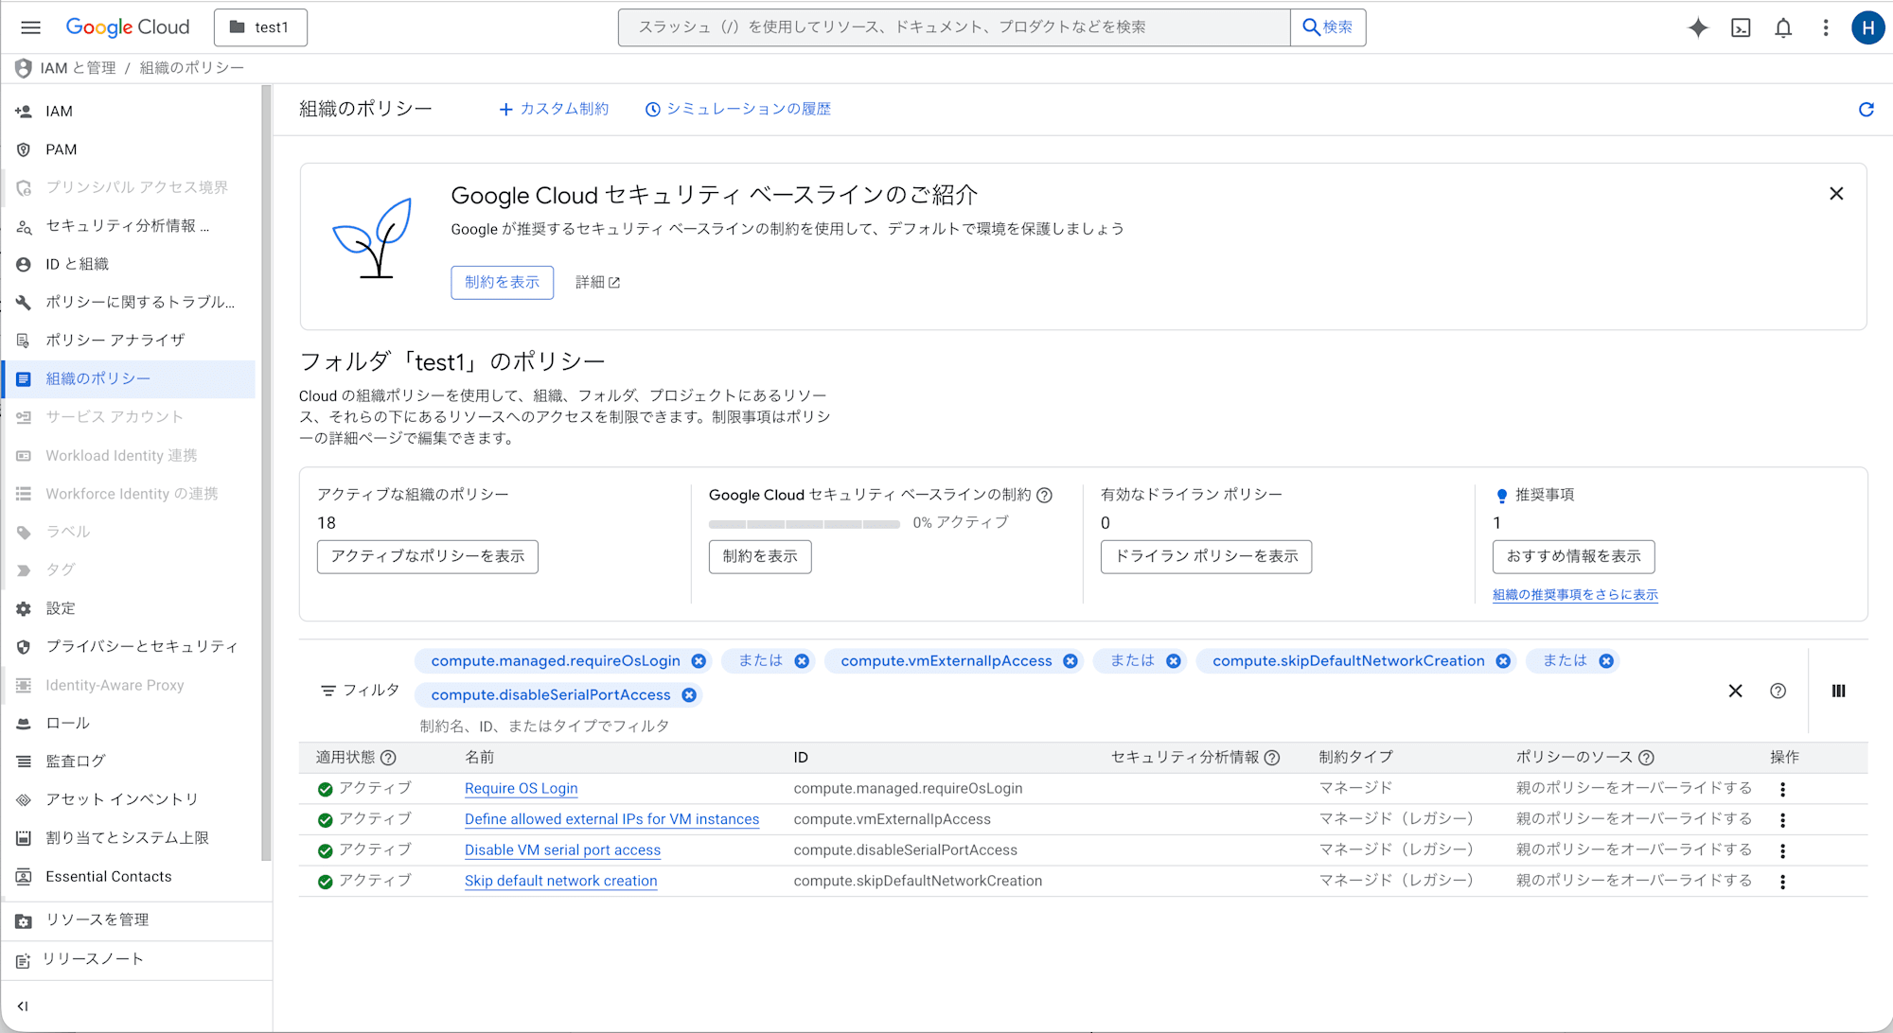Open the Google account avatar menu
Viewport: 1893px width, 1033px height.
pyautogui.click(x=1867, y=27)
